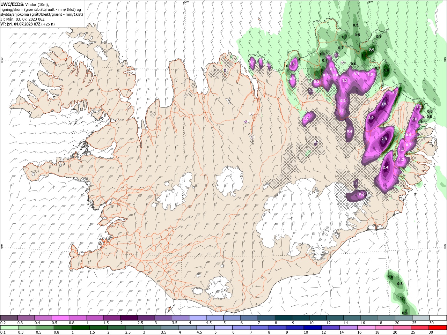This screenshot has height=335, width=447.
Task: Click the "2.4" snowfall value on the map
Action: (x=386, y=167)
